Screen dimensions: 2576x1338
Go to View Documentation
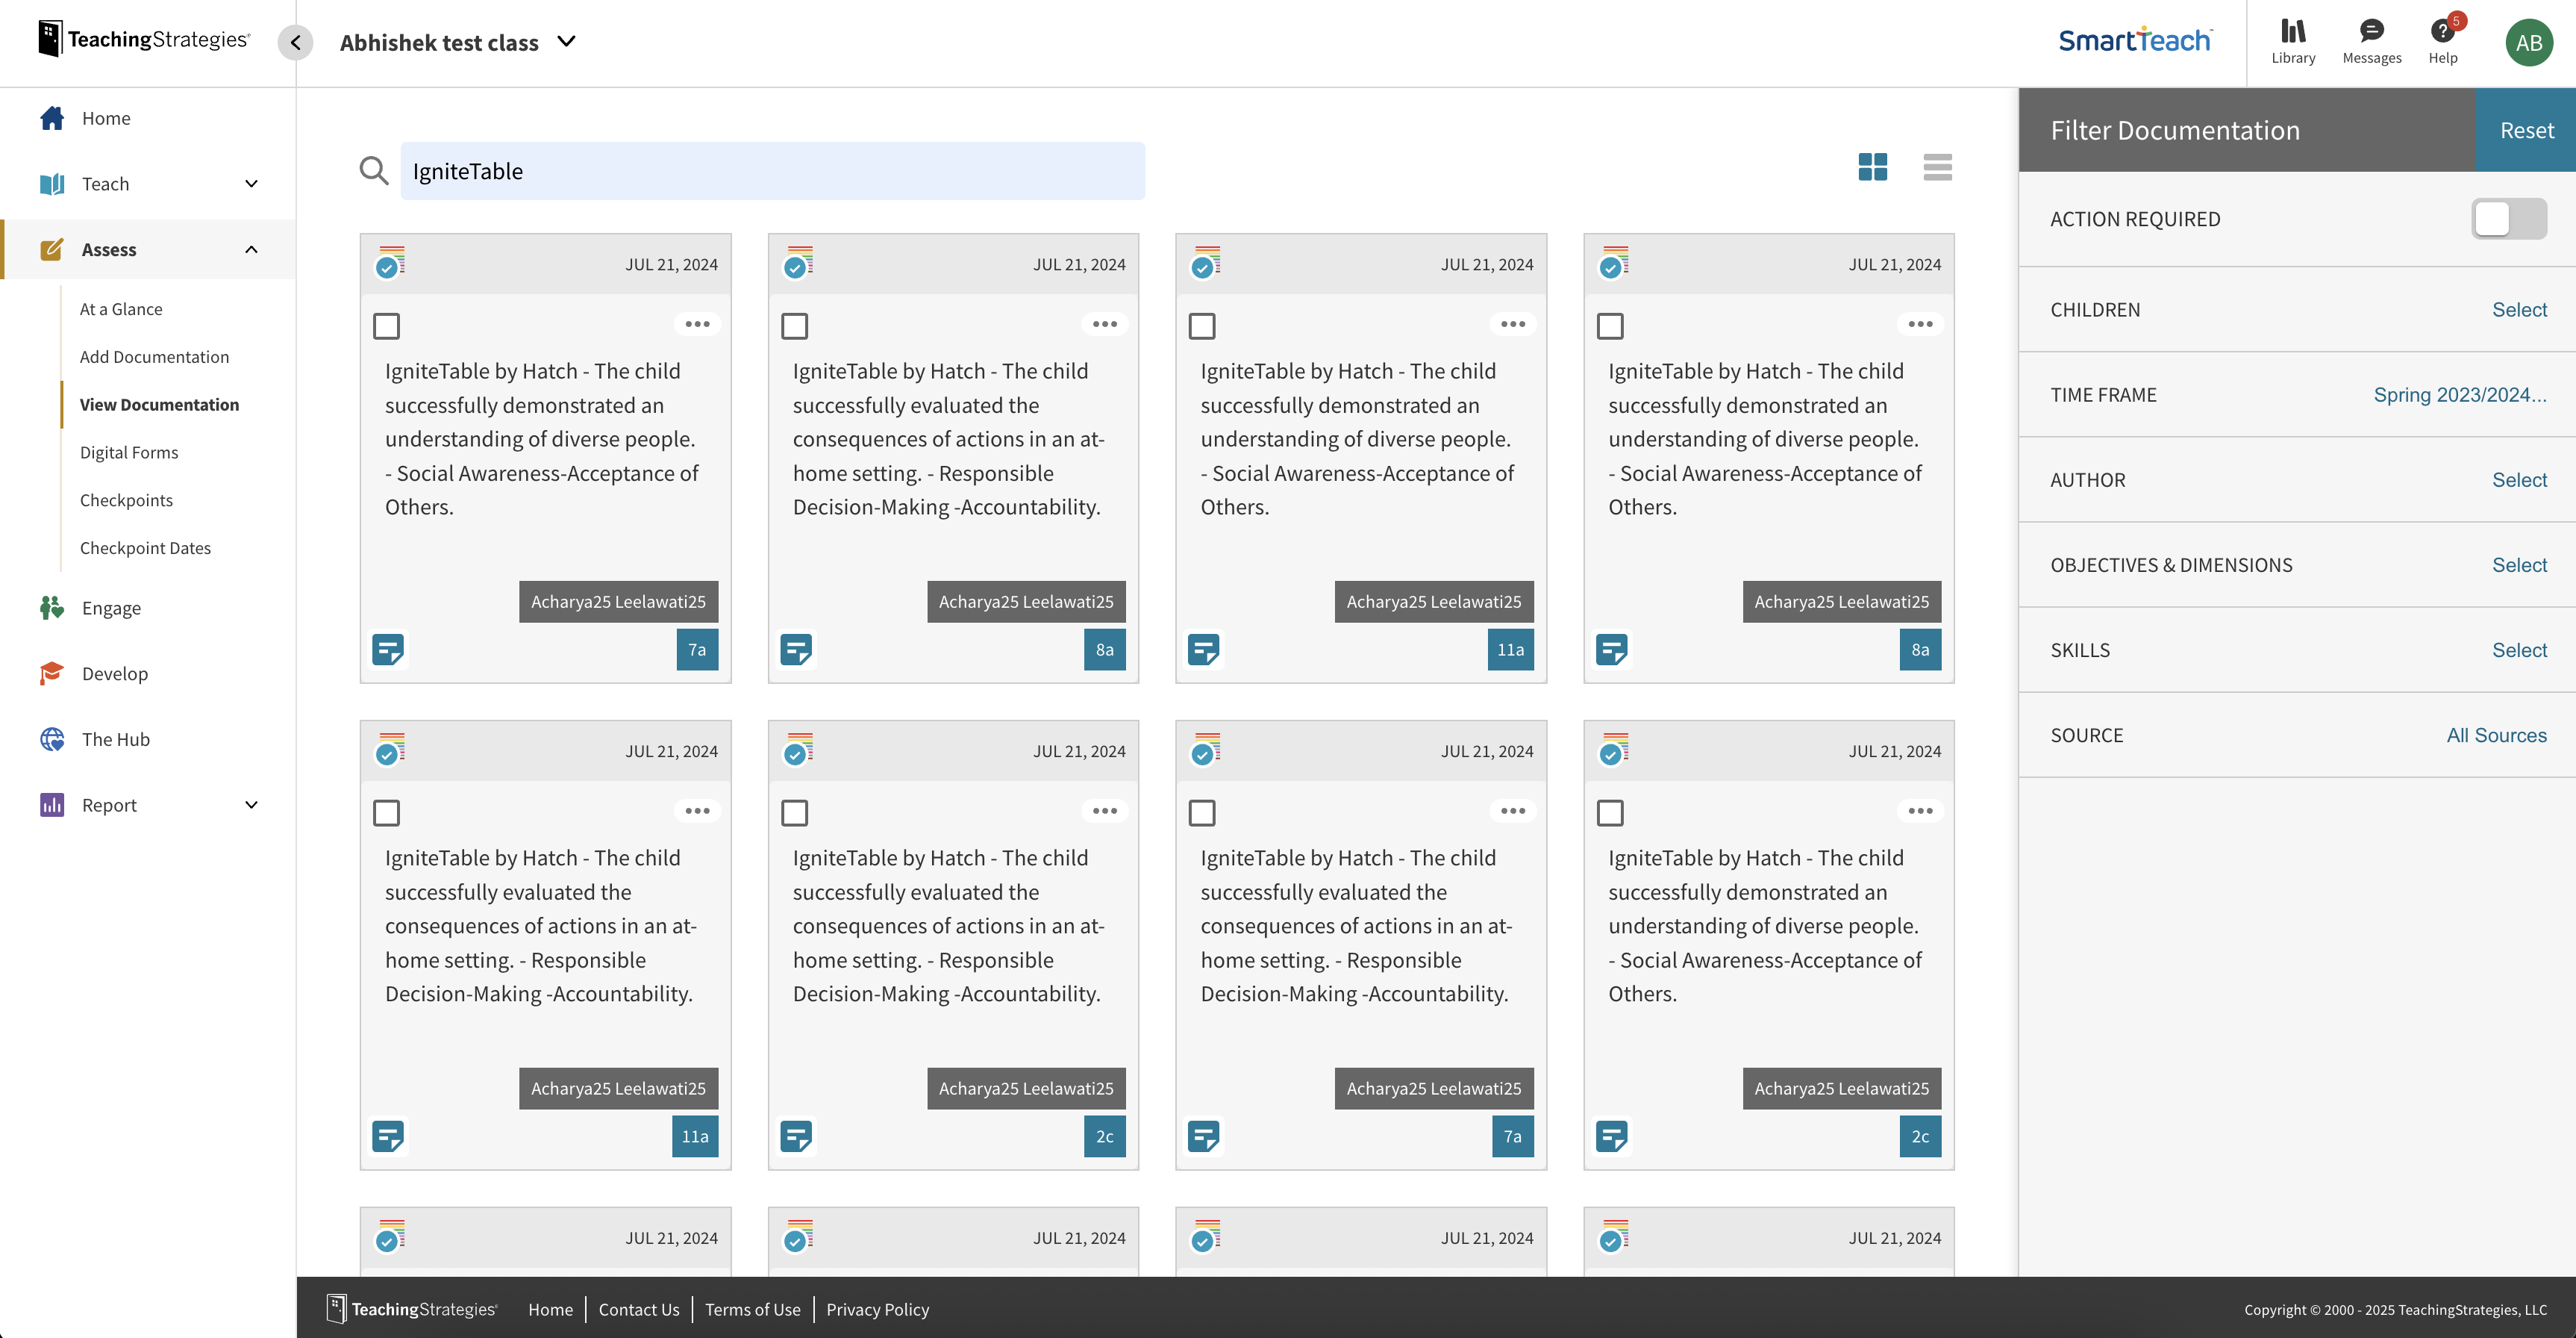click(159, 404)
